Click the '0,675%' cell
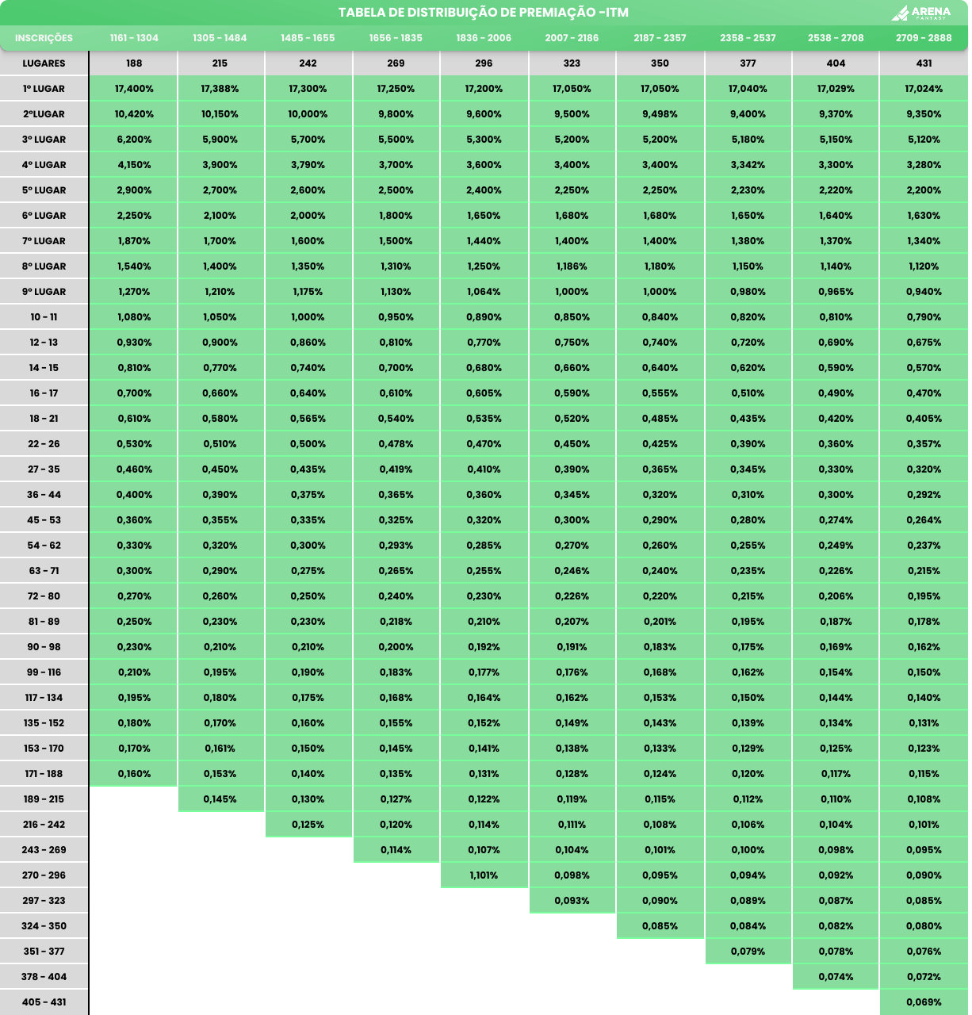Screen dimensions: 972x1015 pyautogui.click(x=924, y=343)
